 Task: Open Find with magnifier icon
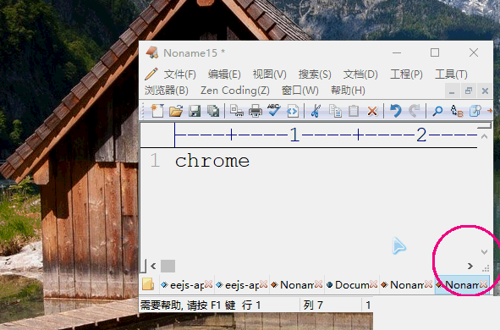[437, 111]
